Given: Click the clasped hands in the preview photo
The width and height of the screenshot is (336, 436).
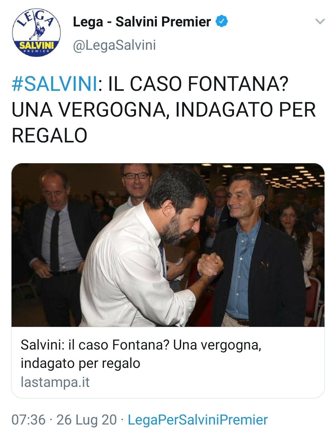Looking at the screenshot, I should point(211,265).
